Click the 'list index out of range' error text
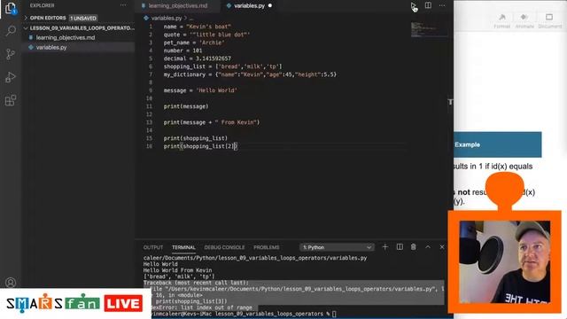This screenshot has height=319, width=567. tap(216, 307)
